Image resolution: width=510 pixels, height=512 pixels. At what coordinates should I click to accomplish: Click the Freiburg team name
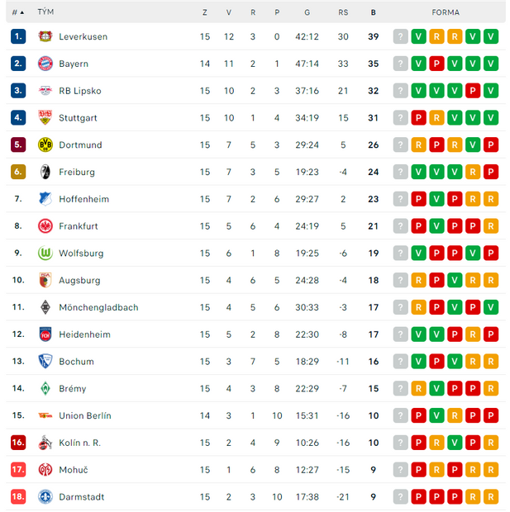point(77,172)
